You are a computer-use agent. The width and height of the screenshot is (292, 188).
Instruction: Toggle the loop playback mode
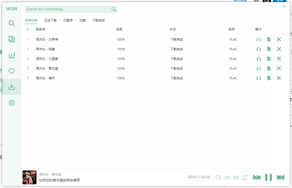click(x=245, y=178)
